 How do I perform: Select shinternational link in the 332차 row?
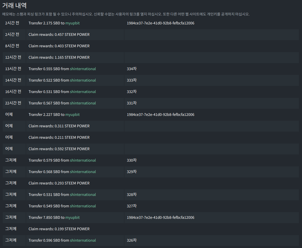(83, 92)
